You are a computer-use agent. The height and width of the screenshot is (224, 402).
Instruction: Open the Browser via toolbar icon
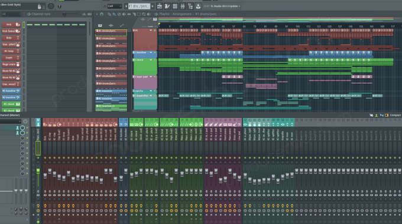pos(190,6)
